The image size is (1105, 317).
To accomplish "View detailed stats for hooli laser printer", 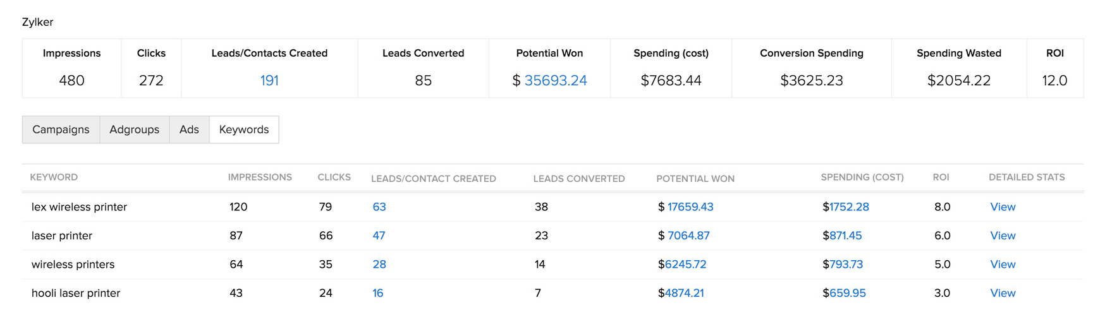I will point(1003,293).
